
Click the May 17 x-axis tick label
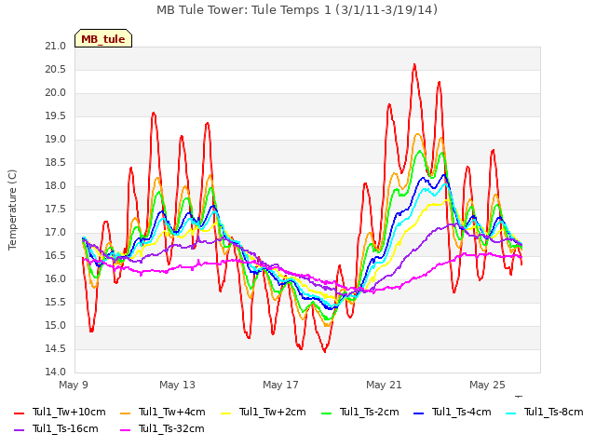(280, 385)
